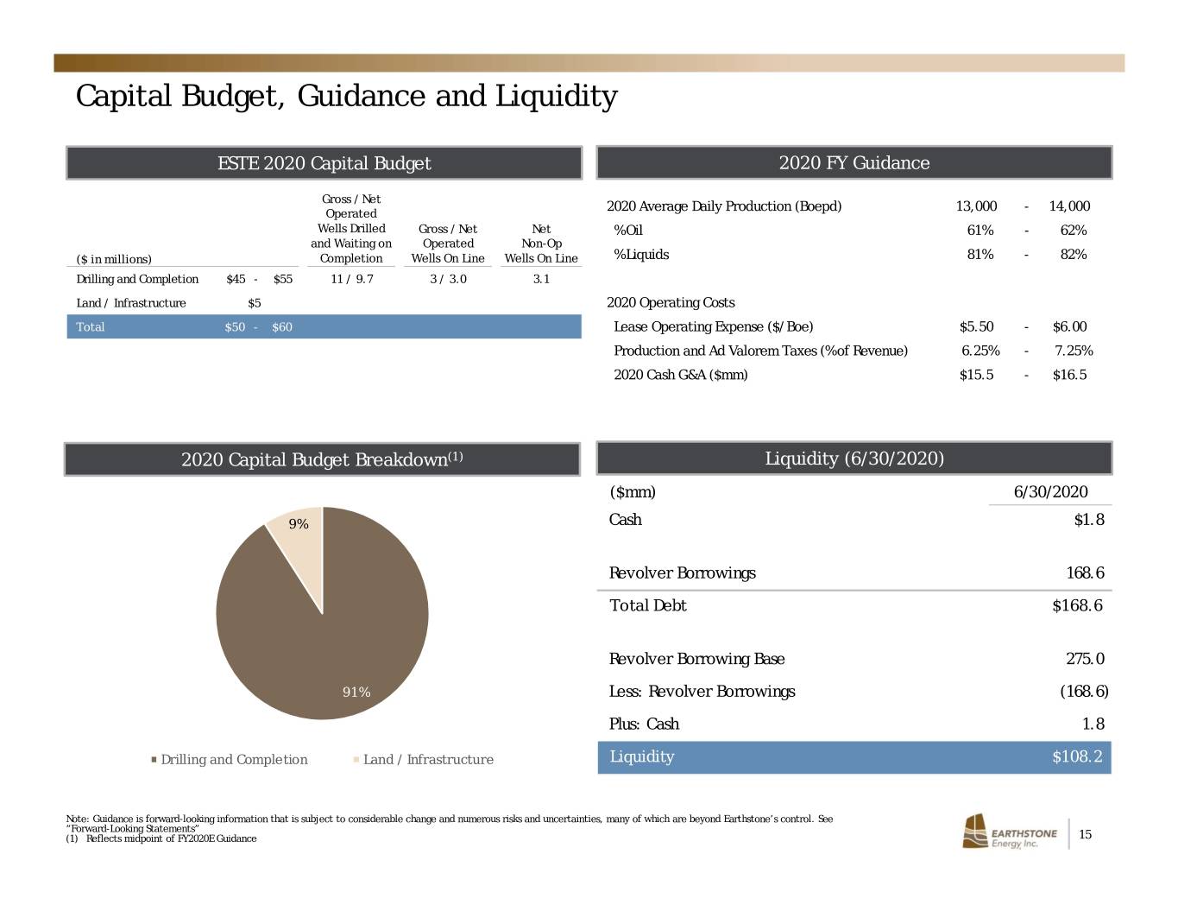Click the $50 - $60 total budget value
The width and height of the screenshot is (1178, 911).
[258, 326]
